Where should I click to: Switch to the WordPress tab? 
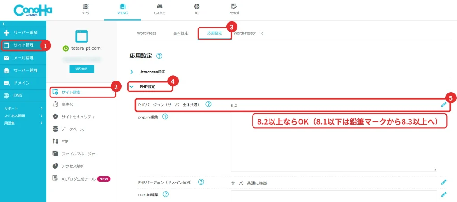pos(146,33)
